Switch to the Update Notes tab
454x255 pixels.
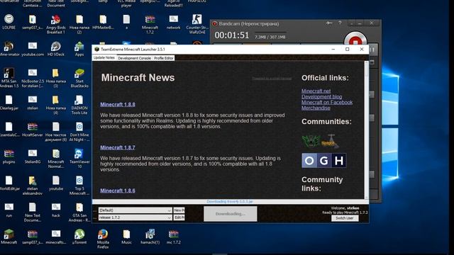click(104, 58)
